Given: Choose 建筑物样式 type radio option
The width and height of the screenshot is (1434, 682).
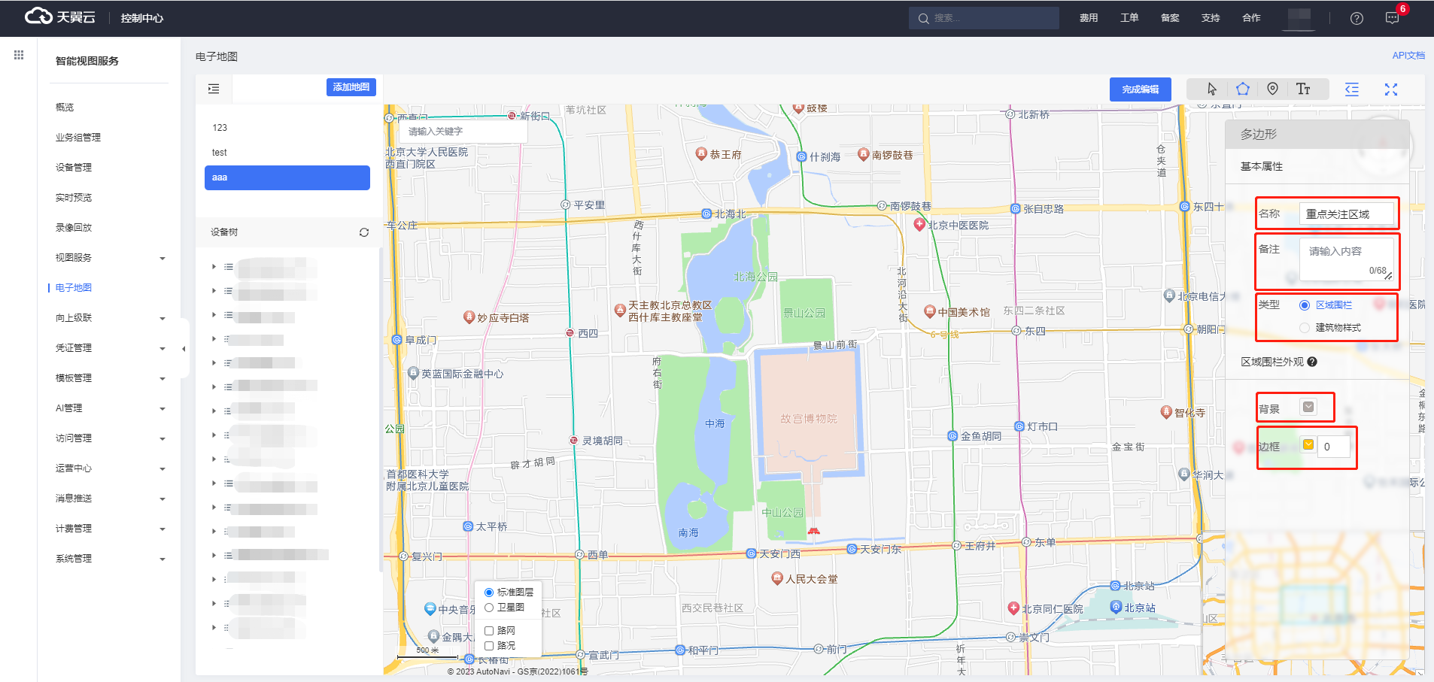Looking at the screenshot, I should click(1305, 328).
